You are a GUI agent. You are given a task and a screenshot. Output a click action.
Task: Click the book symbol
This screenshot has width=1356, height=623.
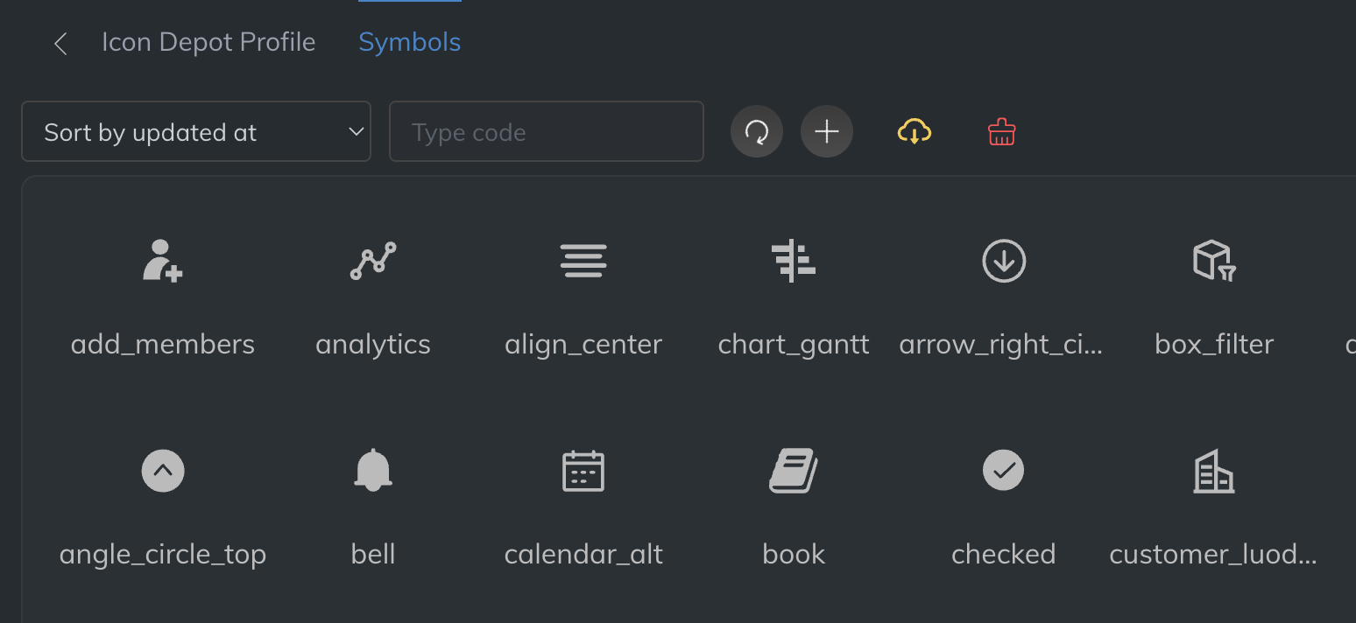794,471
